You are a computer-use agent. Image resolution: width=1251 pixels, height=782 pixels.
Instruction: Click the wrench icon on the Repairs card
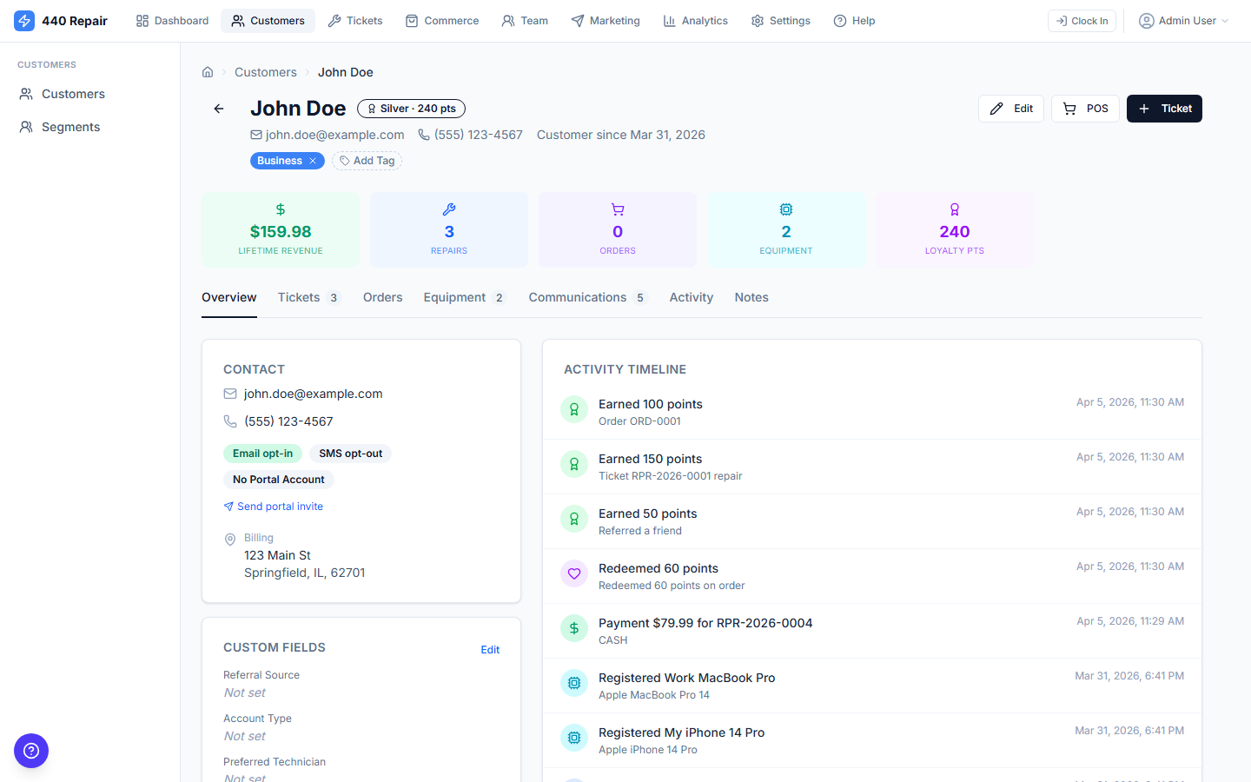click(448, 209)
